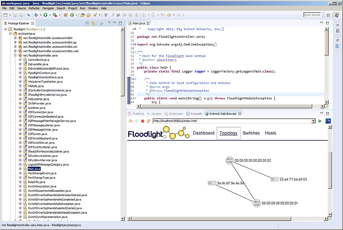Viewport: 343px width, 230px height.
Task: Switch to the Declaration tab
Action: click(174, 114)
